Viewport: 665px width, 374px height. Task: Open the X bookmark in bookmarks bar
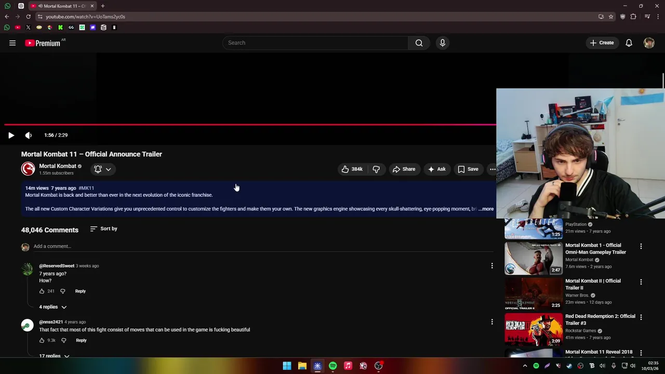coord(28,28)
